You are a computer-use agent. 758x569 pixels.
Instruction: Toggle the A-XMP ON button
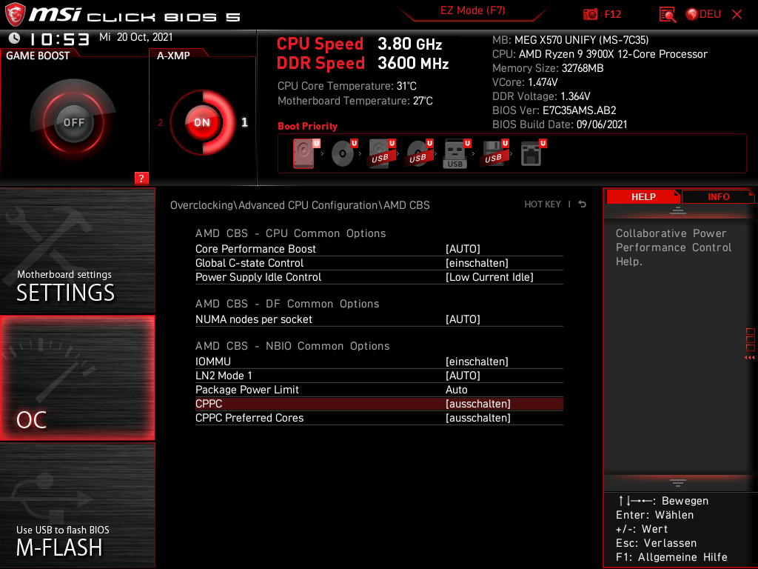pyautogui.click(x=202, y=122)
